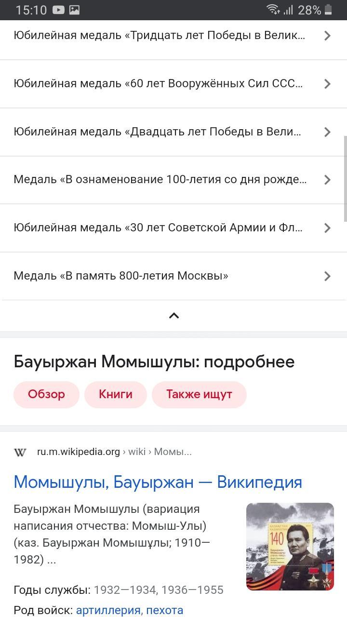347x617 pixels.
Task: Follow the пехота link
Action: tap(164, 610)
